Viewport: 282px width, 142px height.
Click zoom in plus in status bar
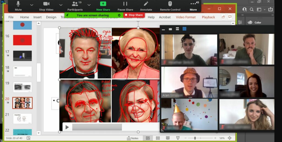[215, 138]
